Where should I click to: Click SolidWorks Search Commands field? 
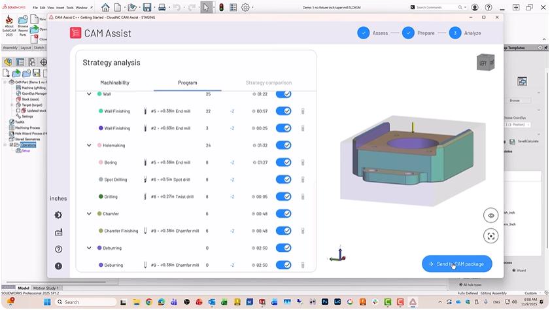(x=437, y=7)
